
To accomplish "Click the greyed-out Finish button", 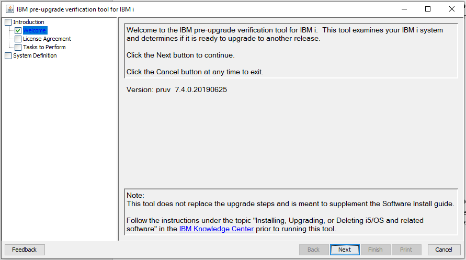I will click(376, 250).
